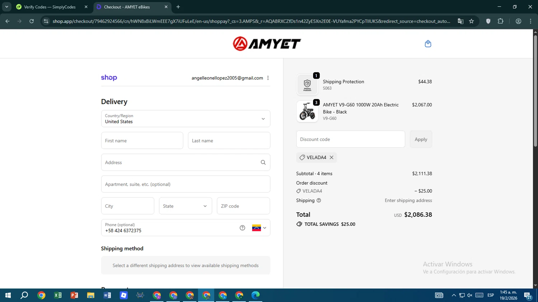Go back to previous page in browser
Screen dimensions: 538x302
click(8, 21)
